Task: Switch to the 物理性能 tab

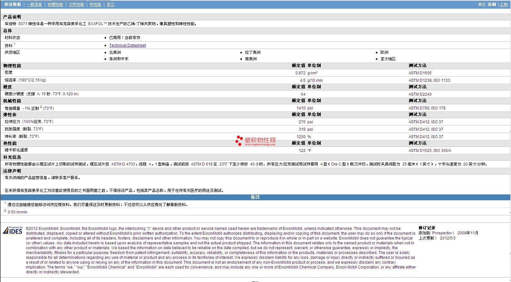Action: (x=55, y=5)
